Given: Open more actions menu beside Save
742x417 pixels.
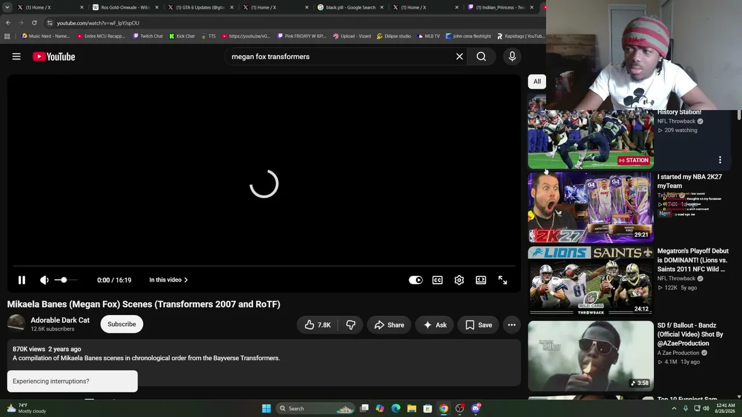Looking at the screenshot, I should 512,325.
